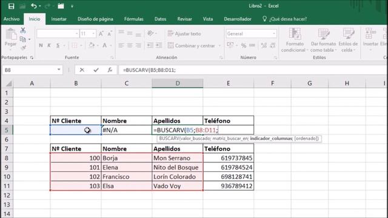The height and width of the screenshot is (218, 388).
Task: Click the Format Painter brush icon
Action: coord(23,48)
